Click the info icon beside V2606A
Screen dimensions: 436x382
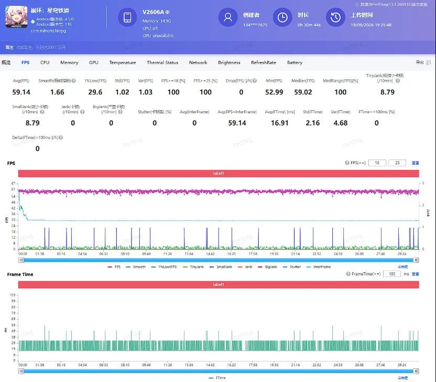(167, 12)
